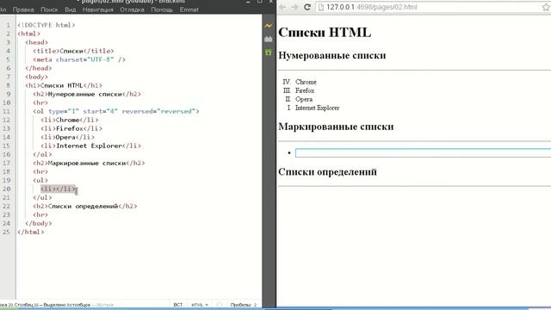551x310 pixels.
Task: Click the Opera item in the numbered list
Action: pyautogui.click(x=304, y=99)
